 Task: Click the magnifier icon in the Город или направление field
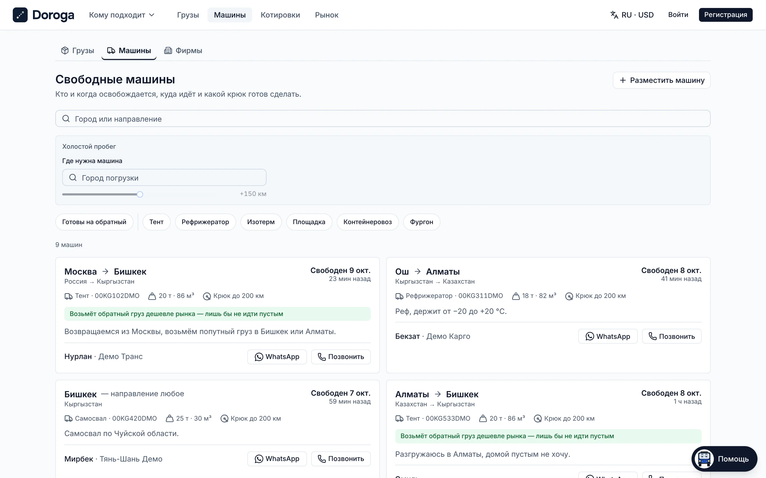66,118
